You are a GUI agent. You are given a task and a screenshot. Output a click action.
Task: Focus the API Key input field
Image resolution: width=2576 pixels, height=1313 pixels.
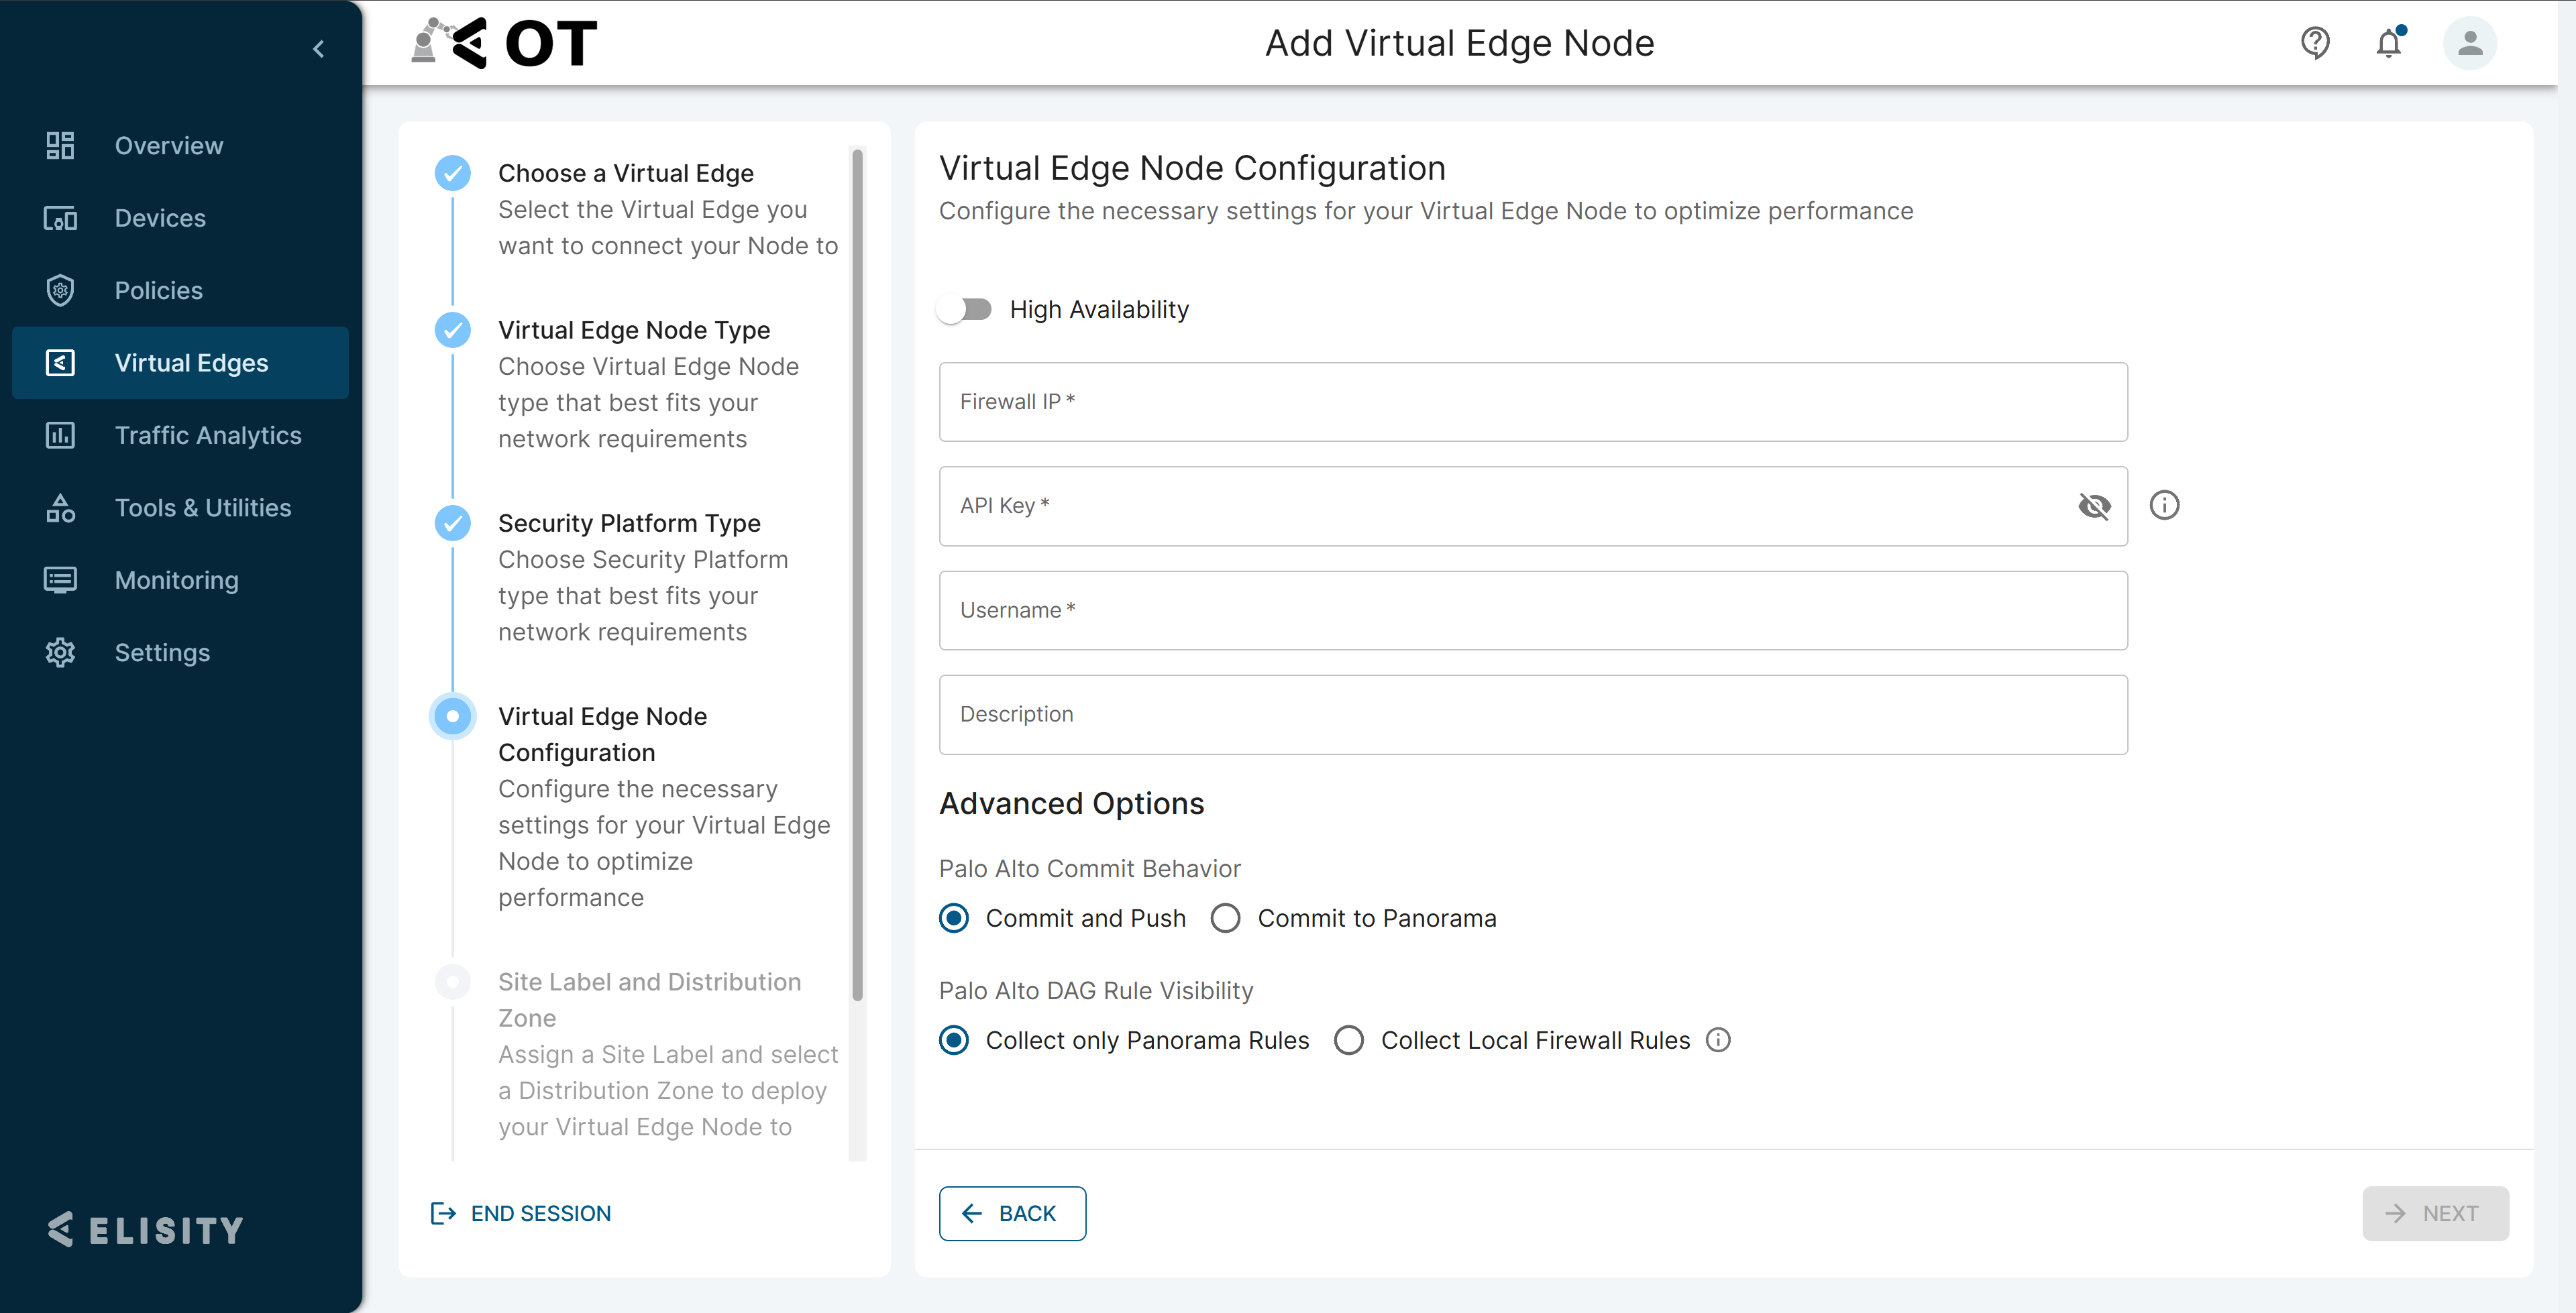click(1533, 506)
